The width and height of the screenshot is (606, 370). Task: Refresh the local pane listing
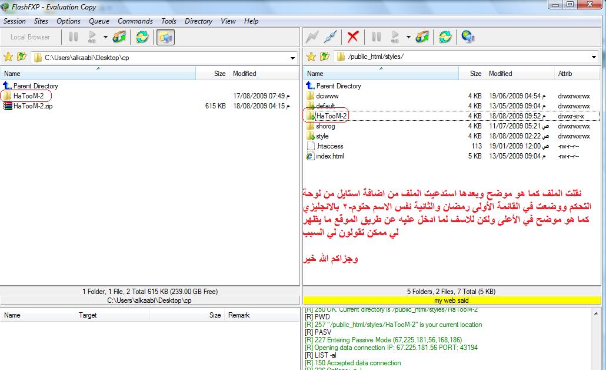(142, 37)
